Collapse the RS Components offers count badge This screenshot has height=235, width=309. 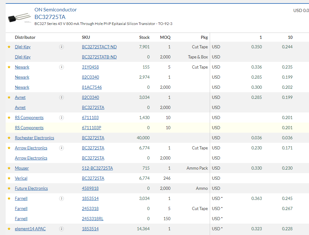61,118
